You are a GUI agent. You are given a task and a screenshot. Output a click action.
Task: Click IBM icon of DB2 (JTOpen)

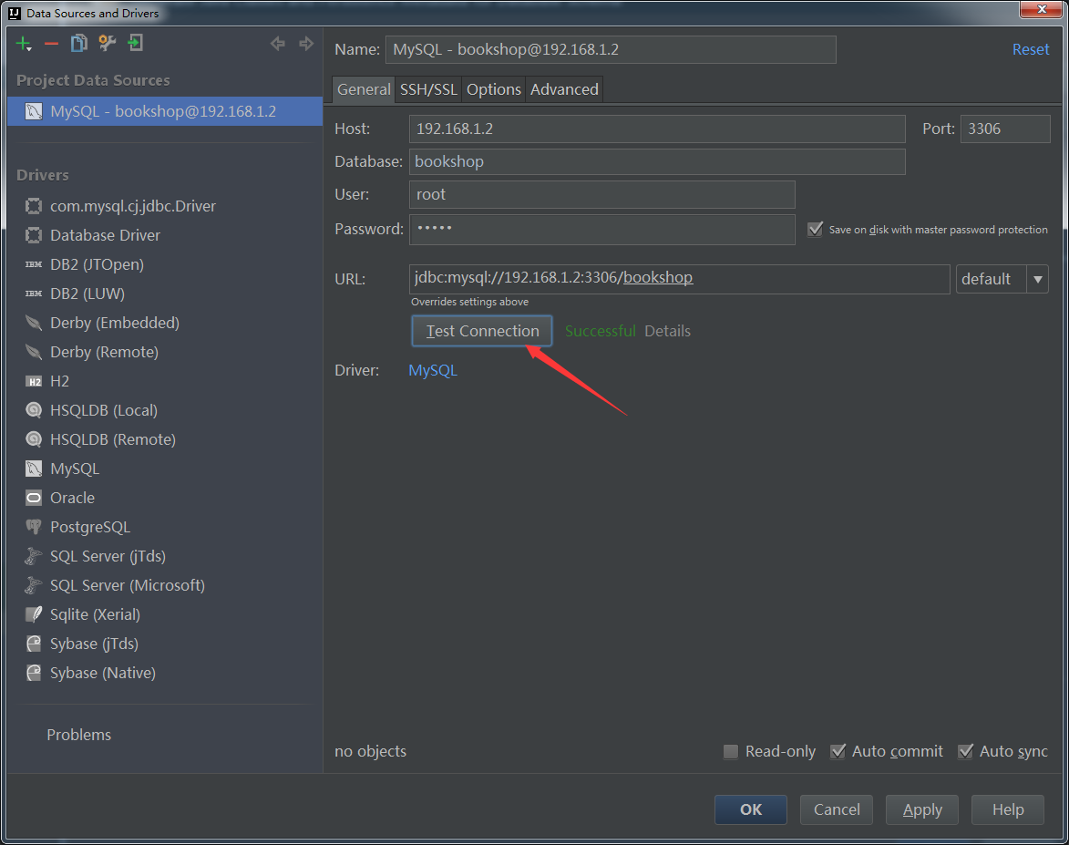pos(34,264)
